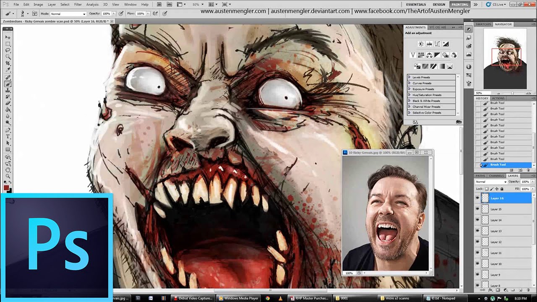The image size is (537, 302).
Task: Hide Layer 11 visibility eye
Action: (x=477, y=253)
